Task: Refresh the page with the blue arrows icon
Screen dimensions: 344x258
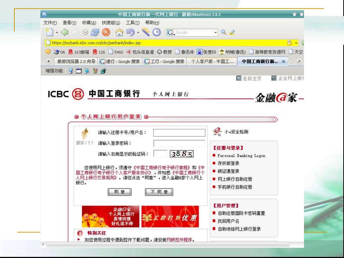Action: coord(95,32)
